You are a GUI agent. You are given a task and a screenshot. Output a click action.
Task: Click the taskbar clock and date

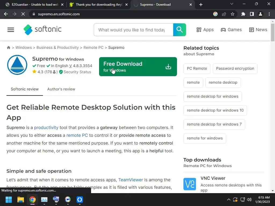point(262,200)
